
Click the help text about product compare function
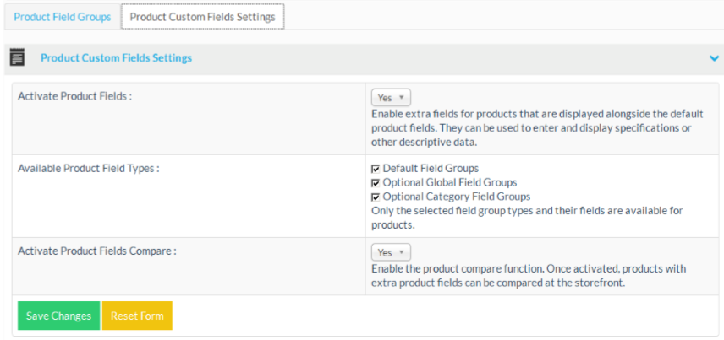click(x=529, y=276)
